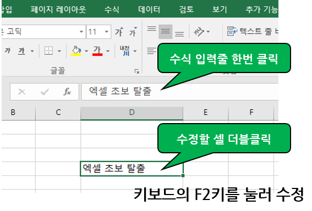The image size is (312, 211).
Task: Open the 페이지 레이아웃 ribbon tab
Action: [58, 9]
